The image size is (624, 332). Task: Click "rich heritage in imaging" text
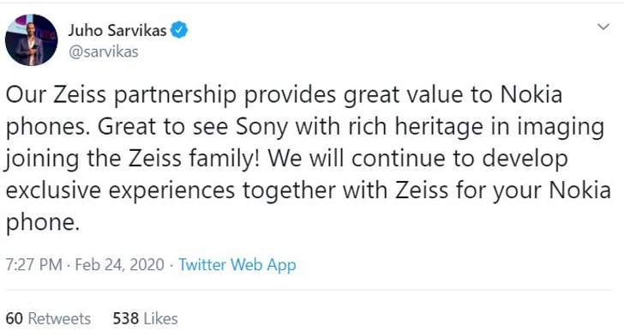[477, 128]
